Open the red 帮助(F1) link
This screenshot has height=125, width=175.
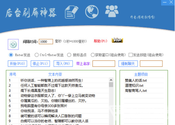[x=100, y=41]
